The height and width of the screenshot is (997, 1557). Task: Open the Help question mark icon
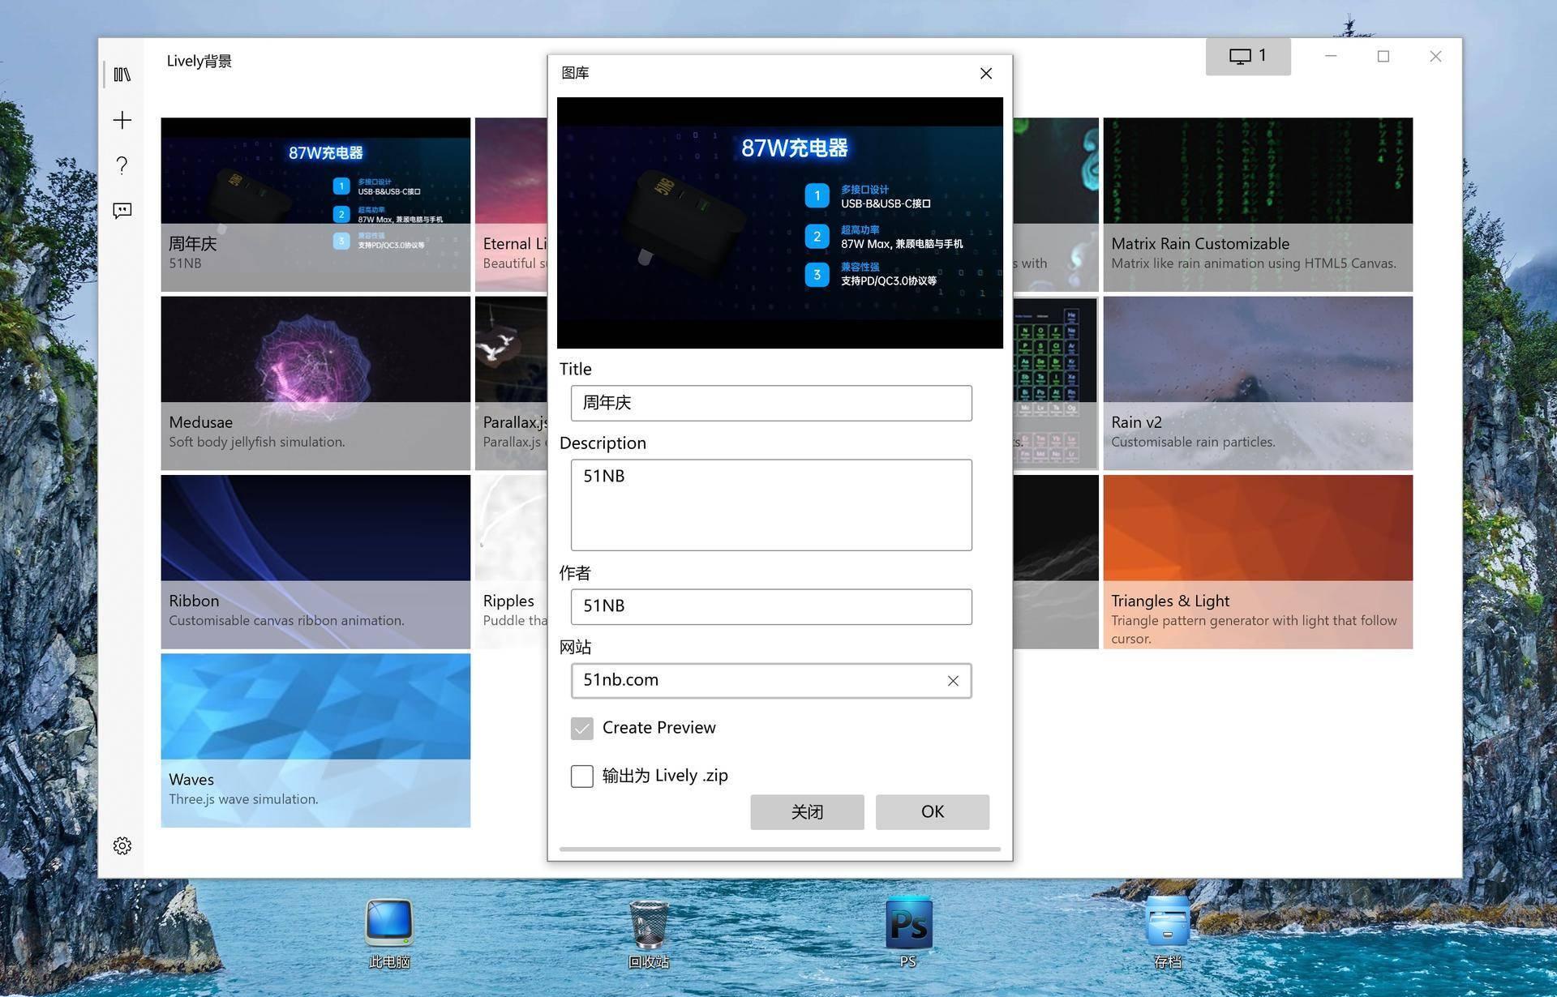coord(122,165)
